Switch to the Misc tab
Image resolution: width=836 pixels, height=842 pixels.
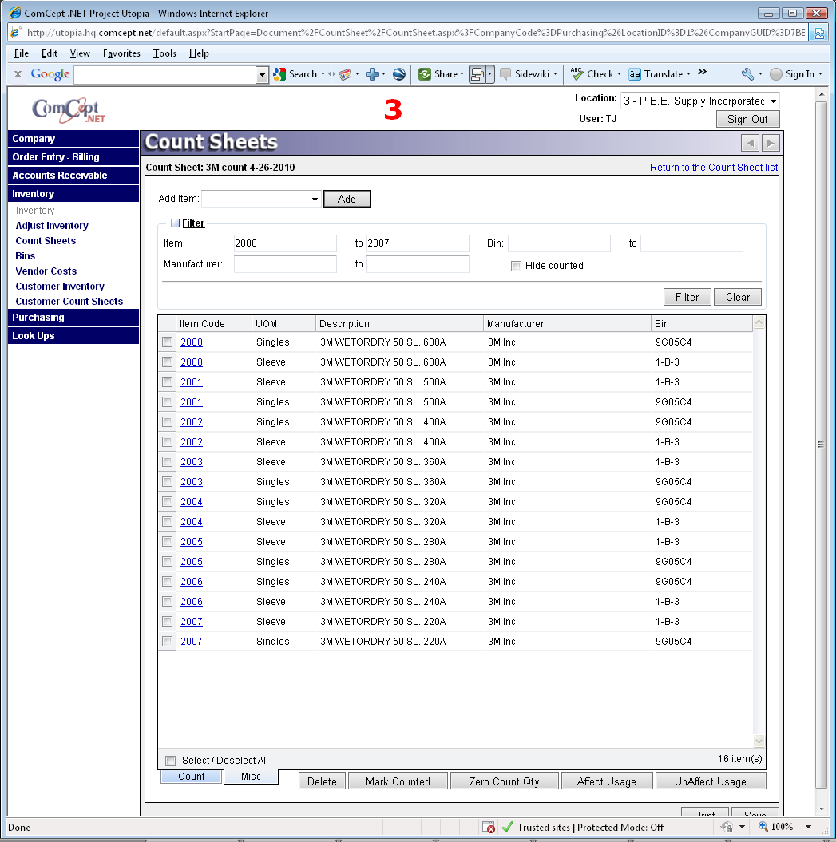click(x=251, y=777)
